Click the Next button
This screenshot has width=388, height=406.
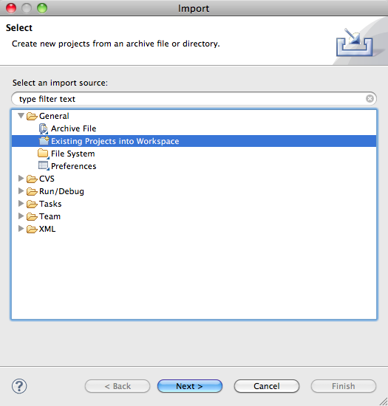point(190,386)
